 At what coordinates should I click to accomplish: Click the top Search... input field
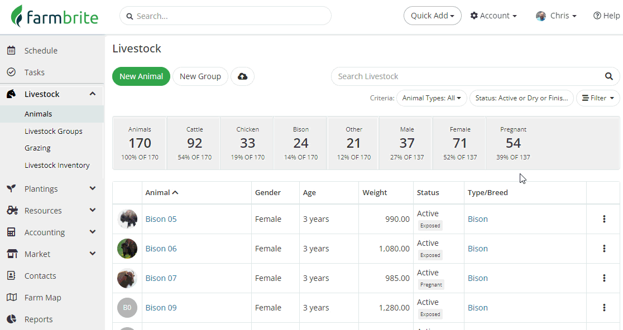[x=226, y=16]
